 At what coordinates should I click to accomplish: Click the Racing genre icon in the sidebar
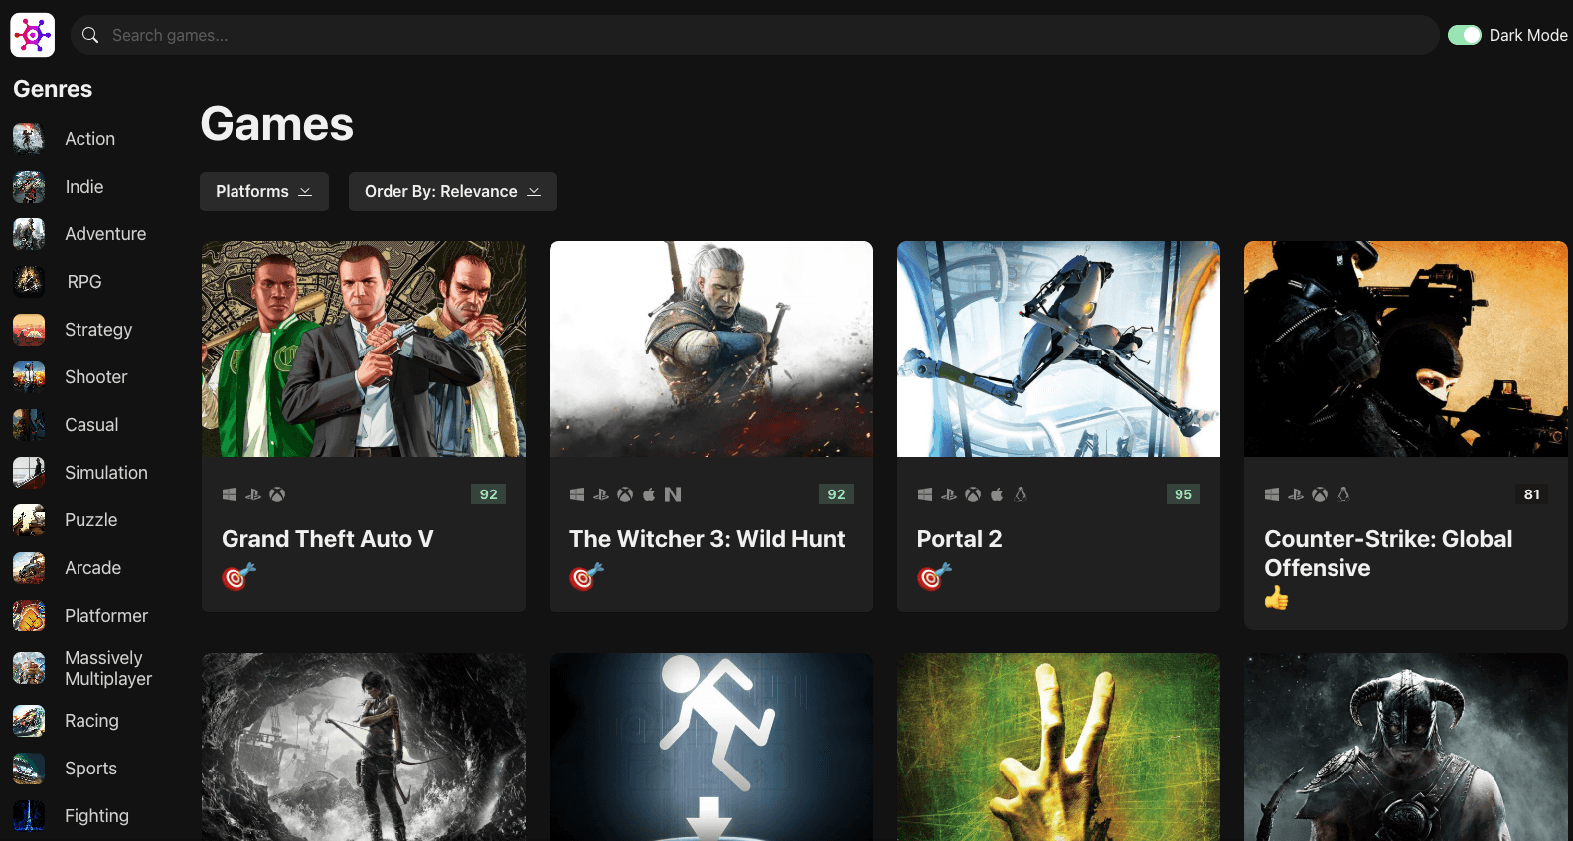[29, 721]
